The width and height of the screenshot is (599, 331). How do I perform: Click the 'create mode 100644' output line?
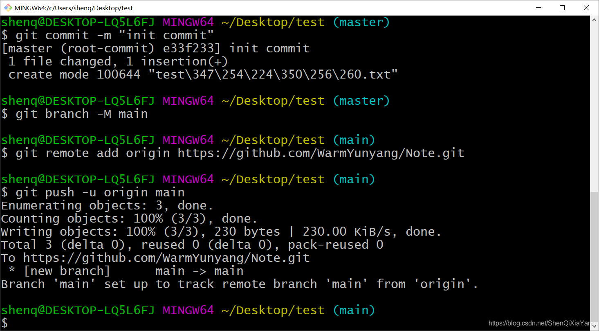click(x=203, y=74)
